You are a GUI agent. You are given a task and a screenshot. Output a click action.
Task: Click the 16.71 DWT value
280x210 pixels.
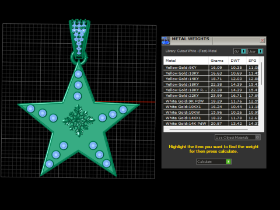(236, 96)
